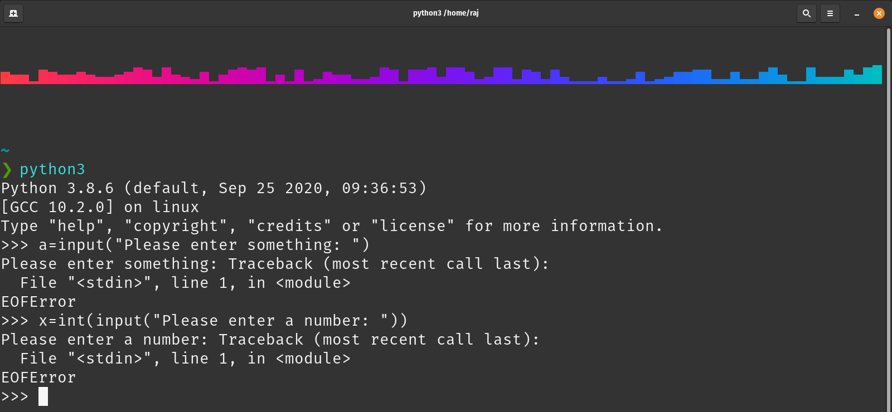Click the 'a=input("Please enter something: ")' line
The height and width of the screenshot is (412, 892).
[x=186, y=245]
